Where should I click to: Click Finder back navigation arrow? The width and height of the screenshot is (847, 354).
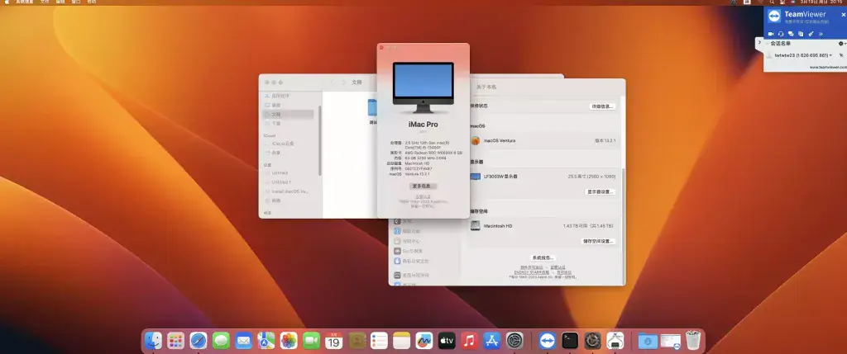(333, 83)
